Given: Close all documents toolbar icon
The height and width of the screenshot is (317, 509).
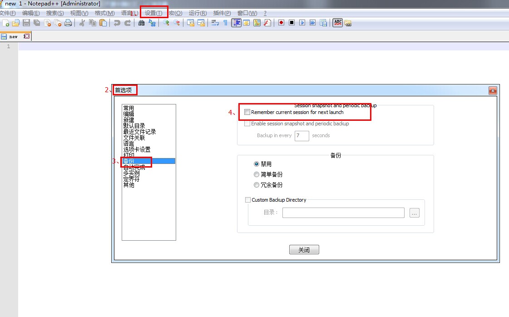Looking at the screenshot, I should (58, 23).
